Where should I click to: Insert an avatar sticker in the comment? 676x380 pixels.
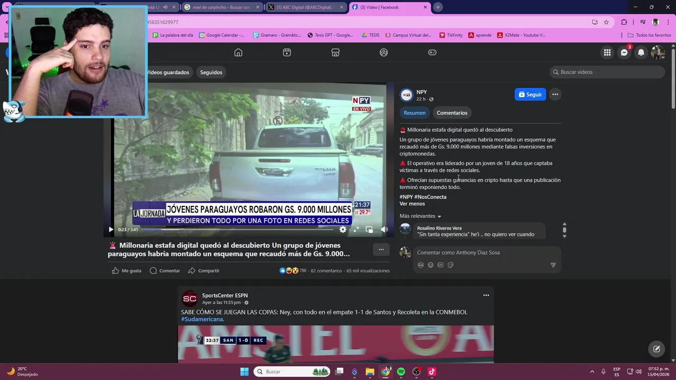(x=421, y=265)
